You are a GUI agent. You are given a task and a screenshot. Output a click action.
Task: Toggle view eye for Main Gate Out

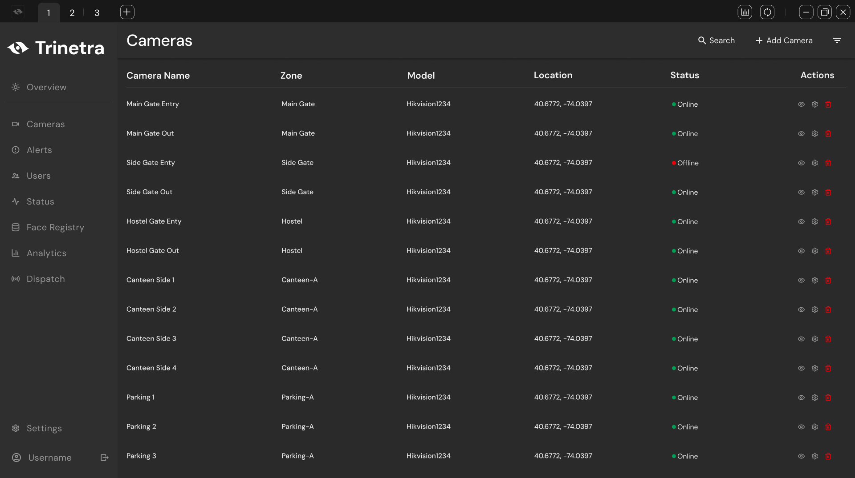click(801, 134)
